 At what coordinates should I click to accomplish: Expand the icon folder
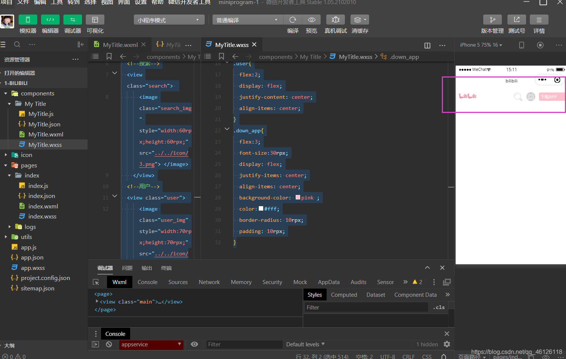pos(6,155)
